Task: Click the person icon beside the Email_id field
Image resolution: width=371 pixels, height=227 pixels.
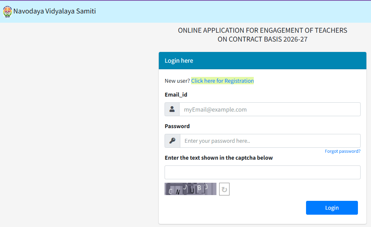Action: (x=172, y=109)
